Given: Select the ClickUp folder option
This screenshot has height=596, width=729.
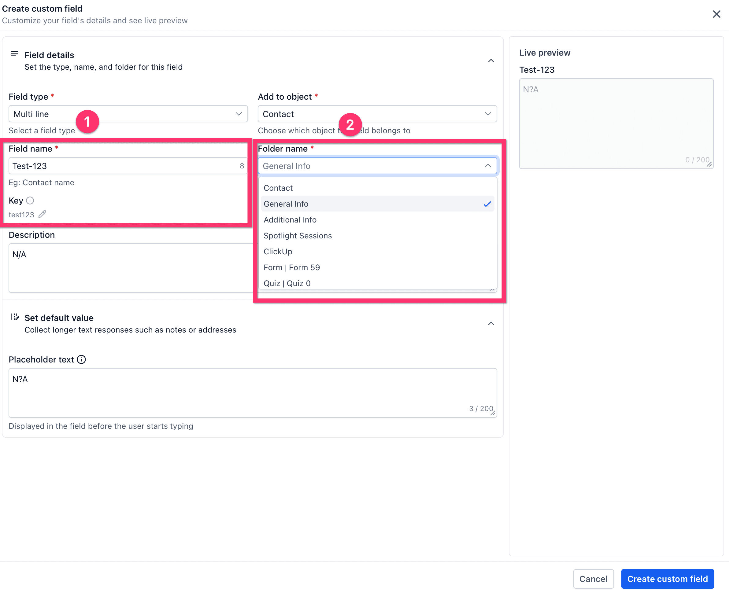Looking at the screenshot, I should pyautogui.click(x=278, y=252).
